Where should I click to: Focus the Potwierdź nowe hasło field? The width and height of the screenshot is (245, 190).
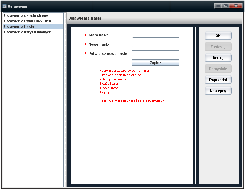point(156,53)
